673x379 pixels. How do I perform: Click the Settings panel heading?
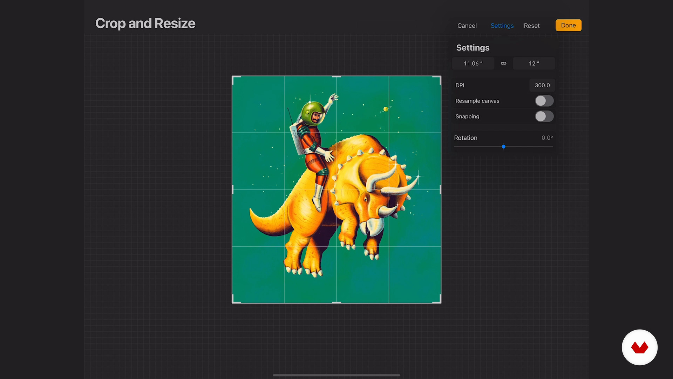click(x=473, y=48)
